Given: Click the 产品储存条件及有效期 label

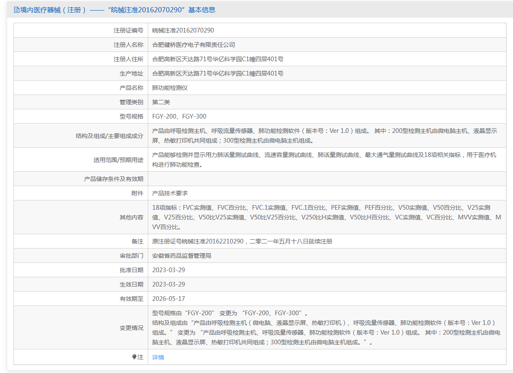Looking at the screenshot, I should click(x=114, y=179).
